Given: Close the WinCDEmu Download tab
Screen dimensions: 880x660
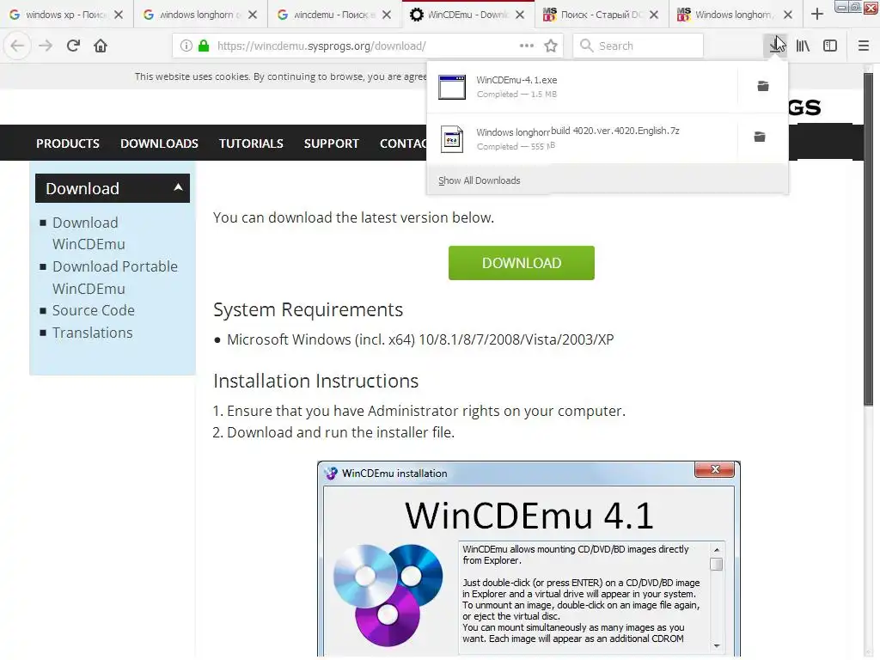Looking at the screenshot, I should pyautogui.click(x=520, y=15).
